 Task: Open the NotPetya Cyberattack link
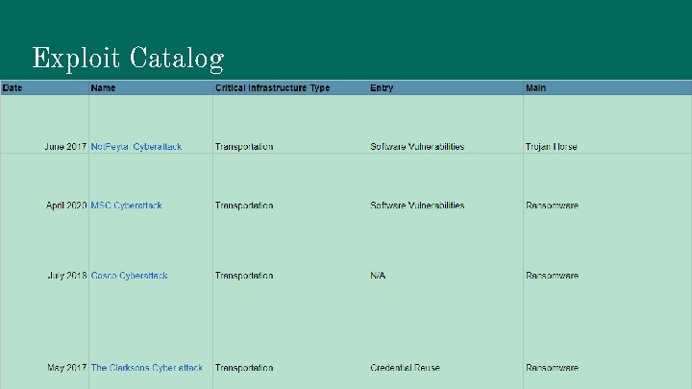[x=136, y=146]
